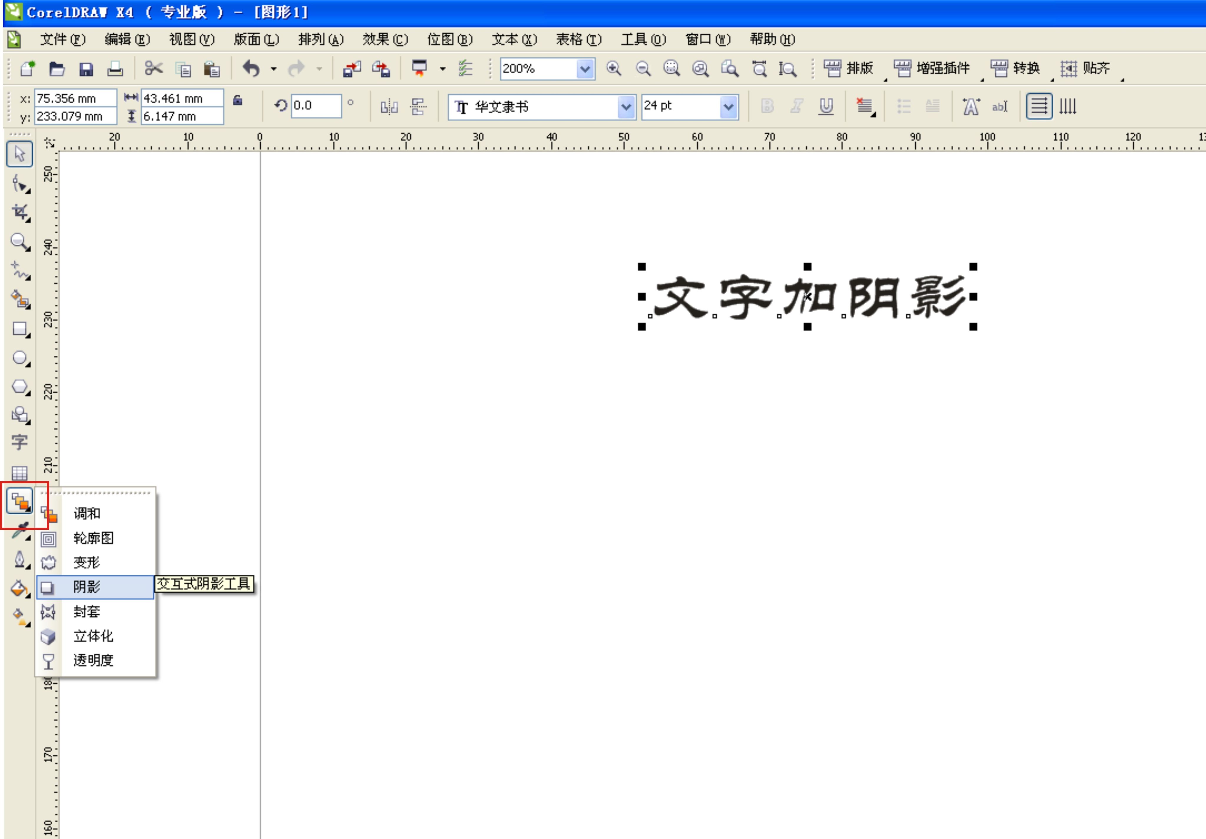Select the Pick tool in toolbox

click(x=19, y=154)
